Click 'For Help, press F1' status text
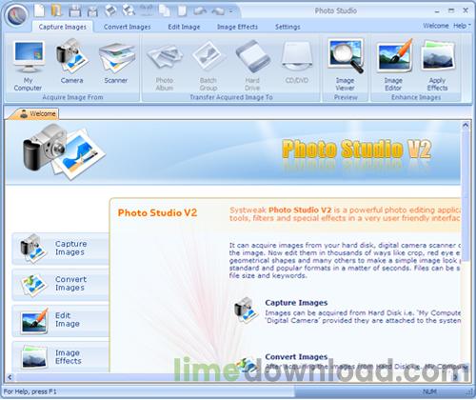The height and width of the screenshot is (400, 476). 30,391
